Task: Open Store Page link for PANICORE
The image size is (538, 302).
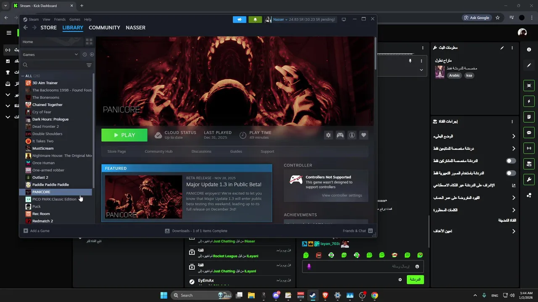Action: [116, 151]
